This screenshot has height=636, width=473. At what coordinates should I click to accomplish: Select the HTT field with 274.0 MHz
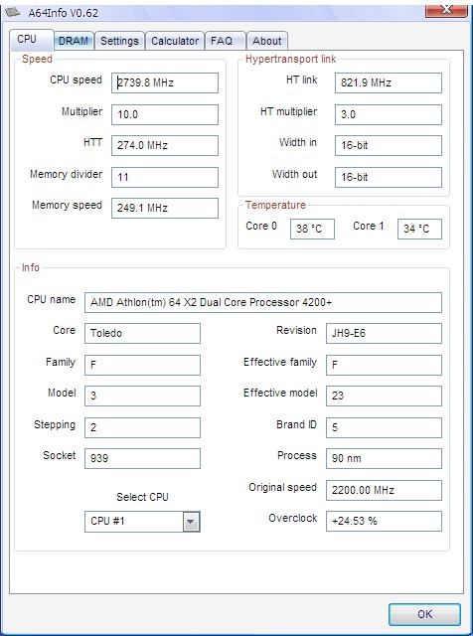point(165,145)
